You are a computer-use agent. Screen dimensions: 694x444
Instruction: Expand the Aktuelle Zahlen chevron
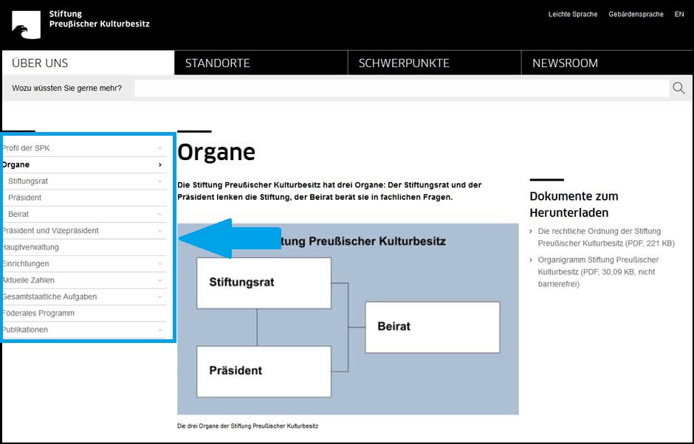tap(160, 280)
